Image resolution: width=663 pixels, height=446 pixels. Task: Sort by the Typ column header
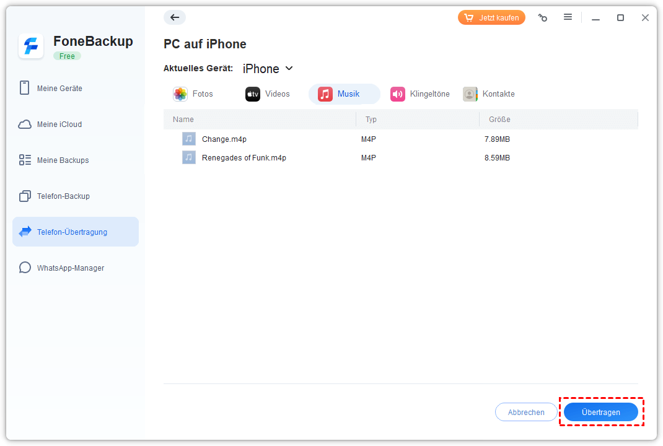(x=371, y=119)
